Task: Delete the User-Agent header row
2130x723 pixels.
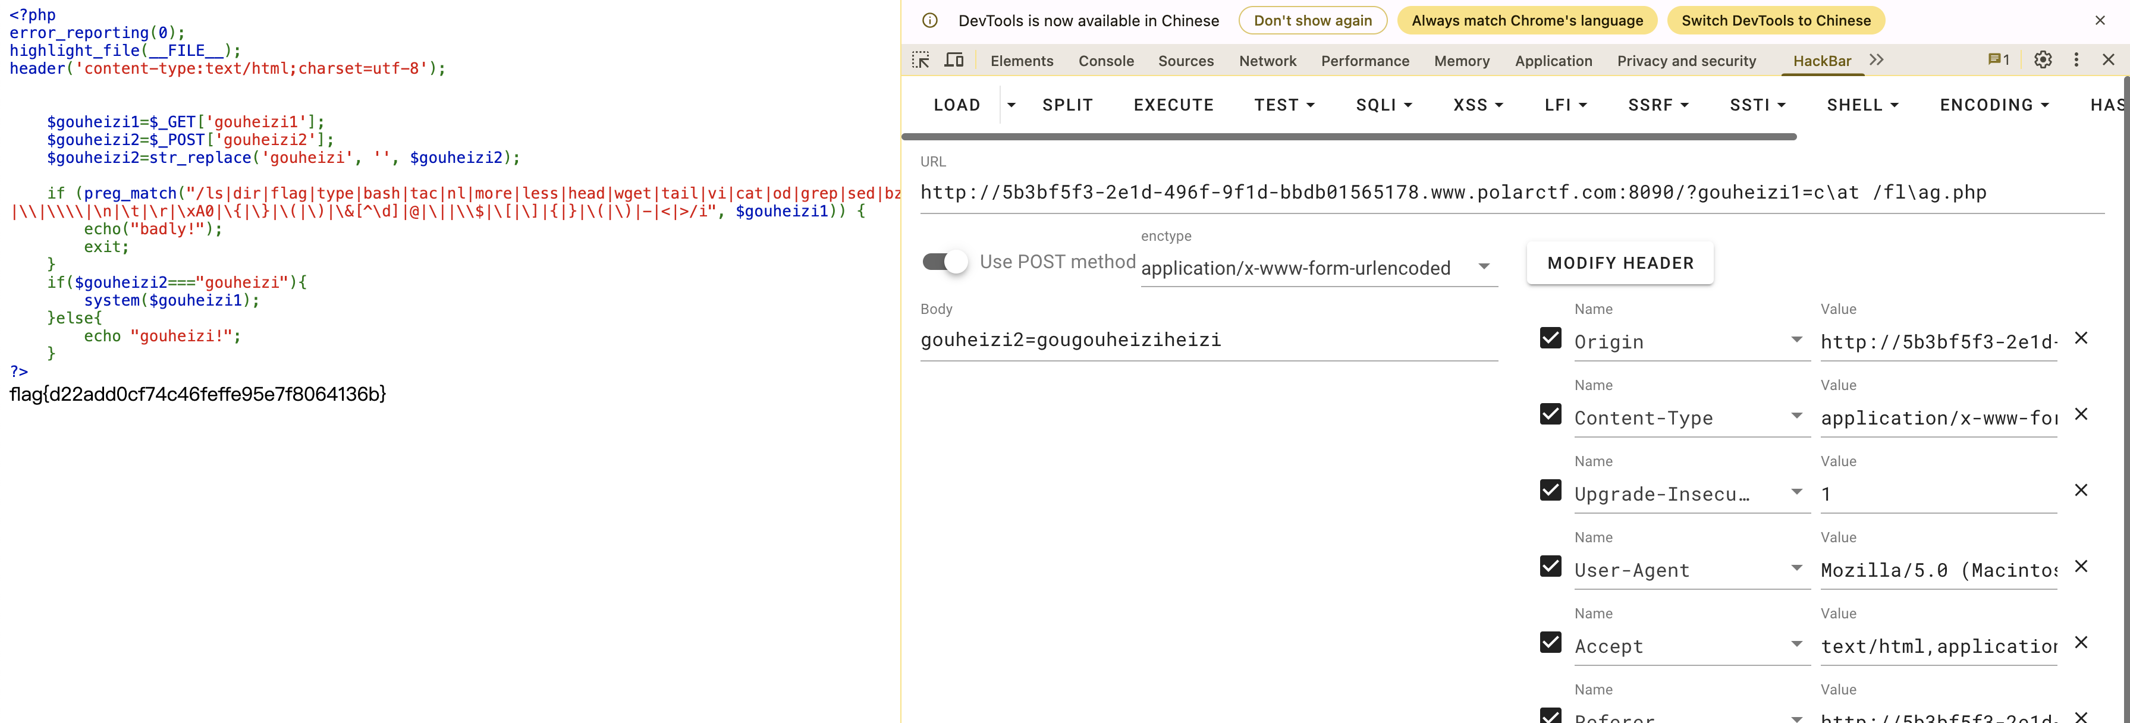Action: tap(2081, 567)
